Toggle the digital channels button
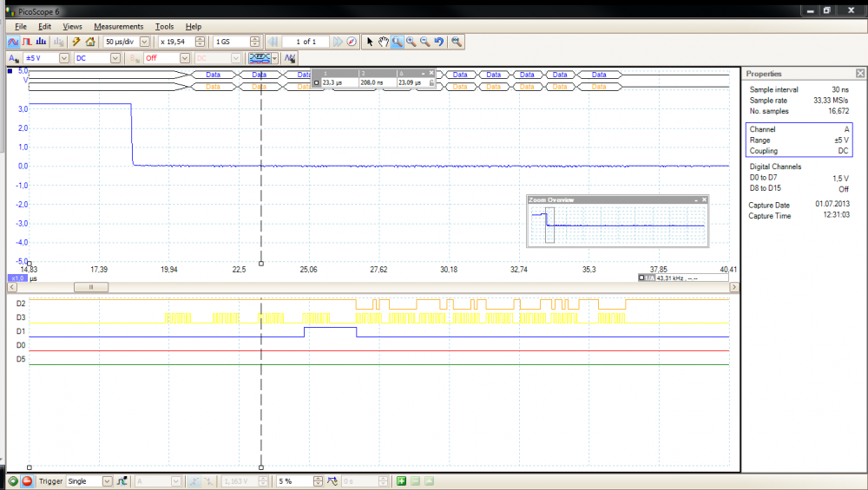868x490 pixels. [259, 58]
